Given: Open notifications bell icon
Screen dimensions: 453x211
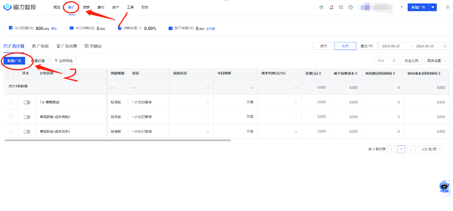Looking at the screenshot, I should tap(331, 8).
